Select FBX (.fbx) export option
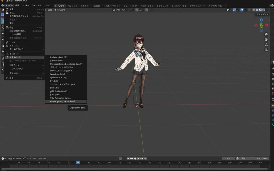This screenshot has width=274, height=171. 55,88
